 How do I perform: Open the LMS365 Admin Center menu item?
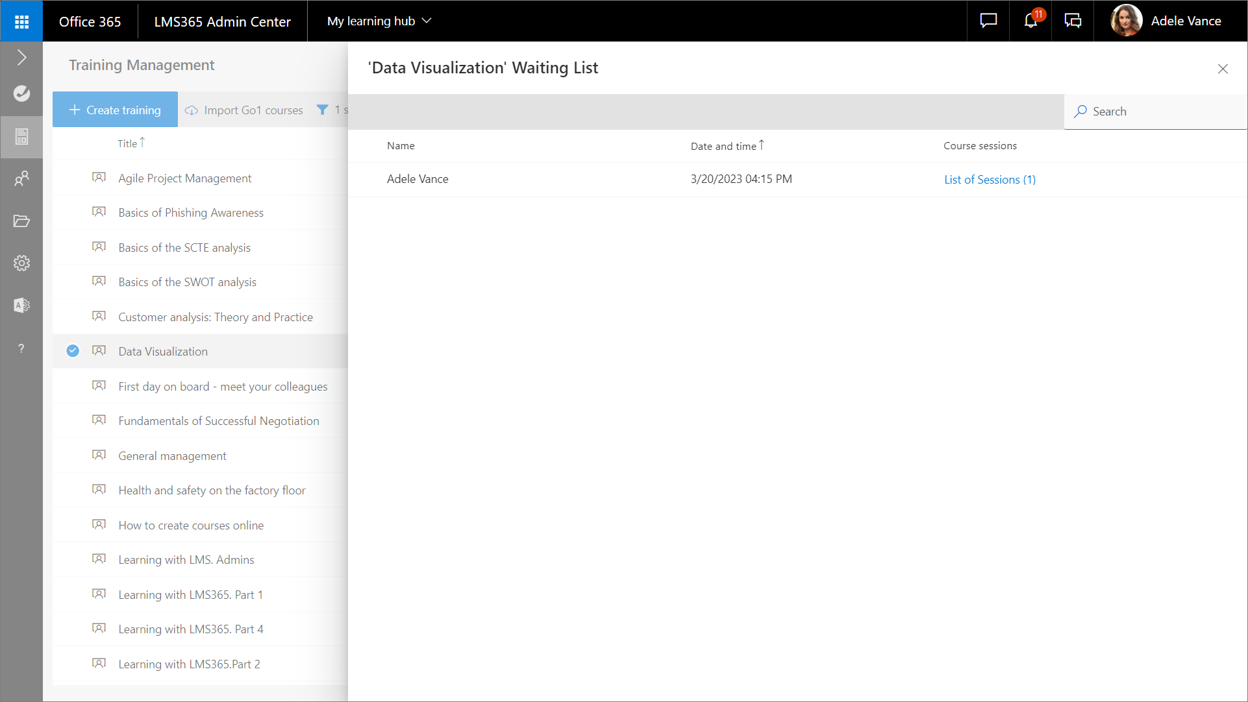tap(222, 21)
